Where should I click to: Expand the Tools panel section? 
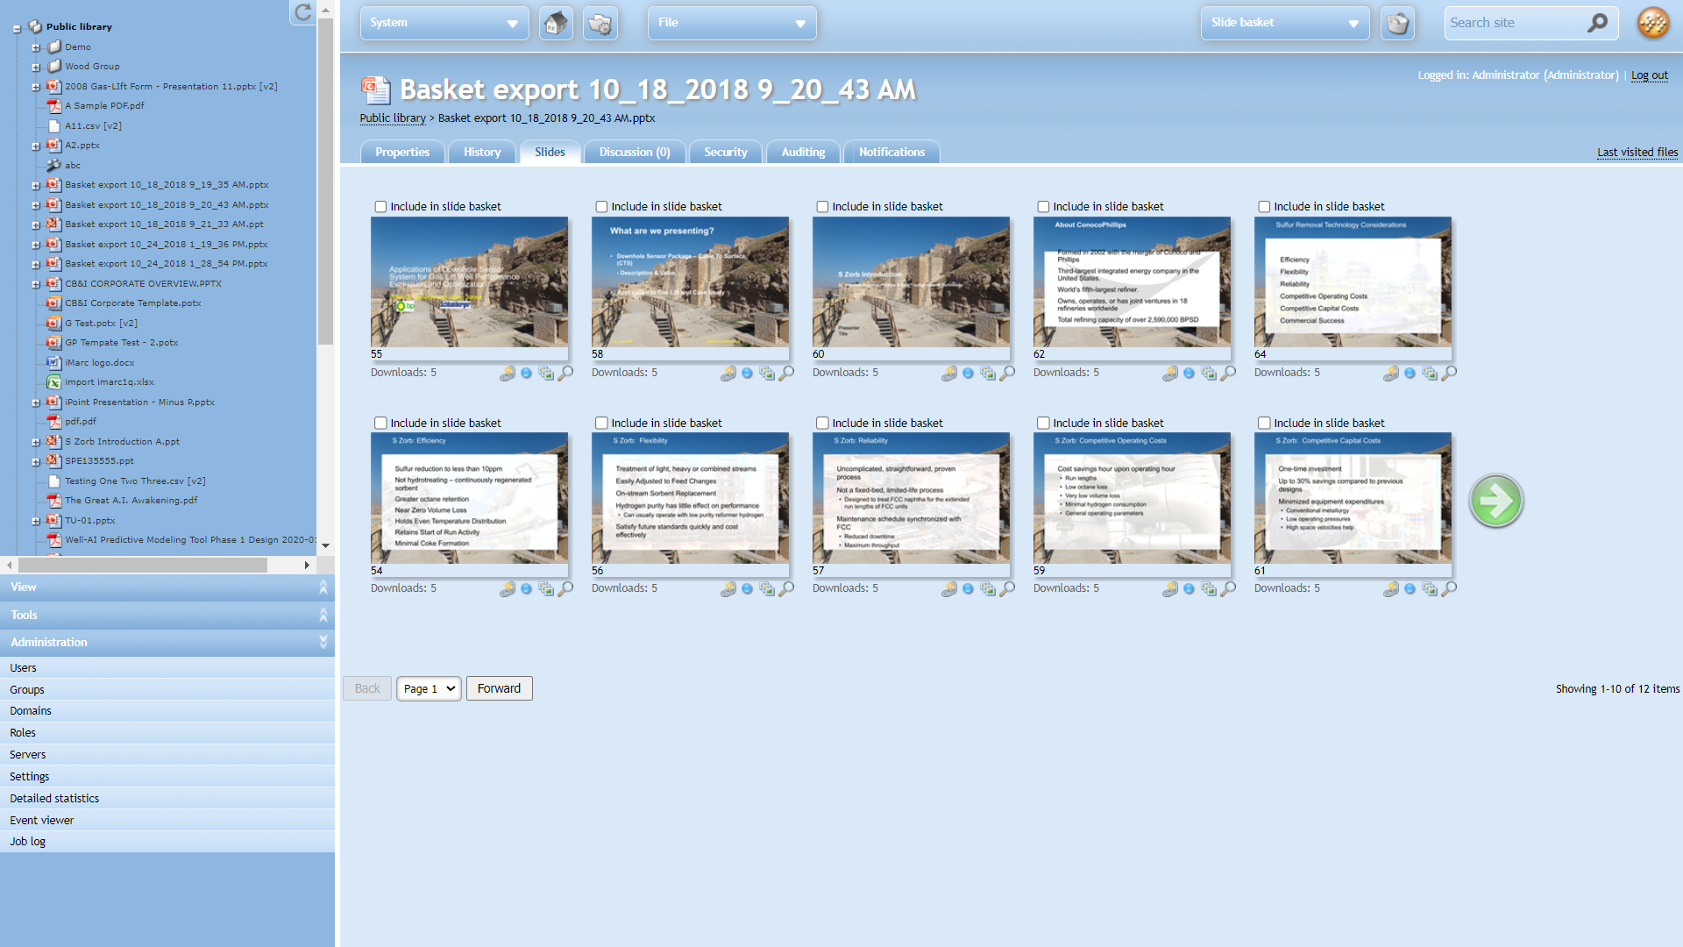click(167, 615)
